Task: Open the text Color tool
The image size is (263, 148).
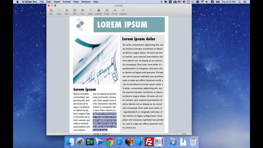Action: tap(90, 11)
